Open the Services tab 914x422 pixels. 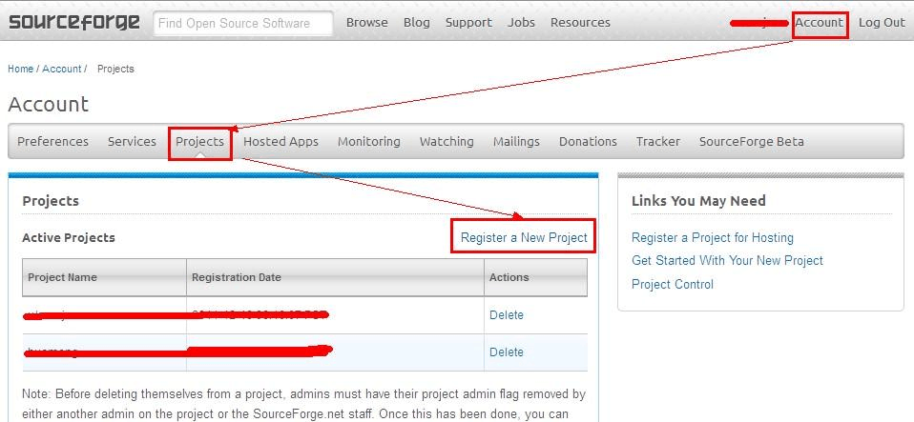(x=132, y=141)
